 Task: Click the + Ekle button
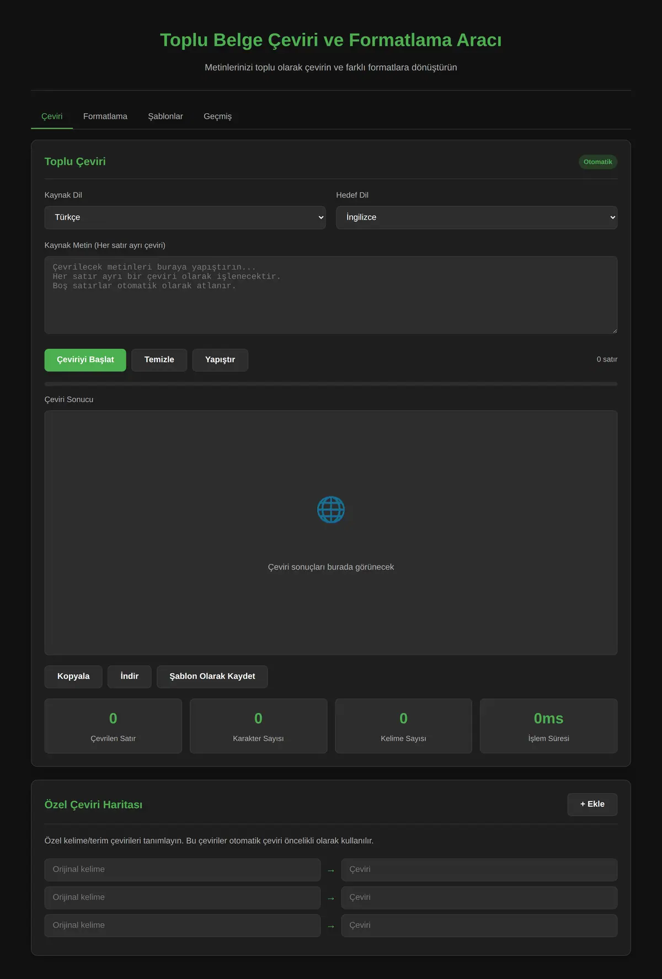(x=592, y=805)
